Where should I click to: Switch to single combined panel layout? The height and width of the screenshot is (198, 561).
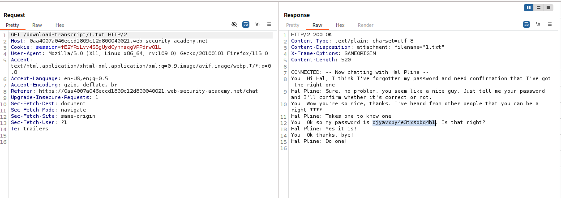[x=548, y=8]
